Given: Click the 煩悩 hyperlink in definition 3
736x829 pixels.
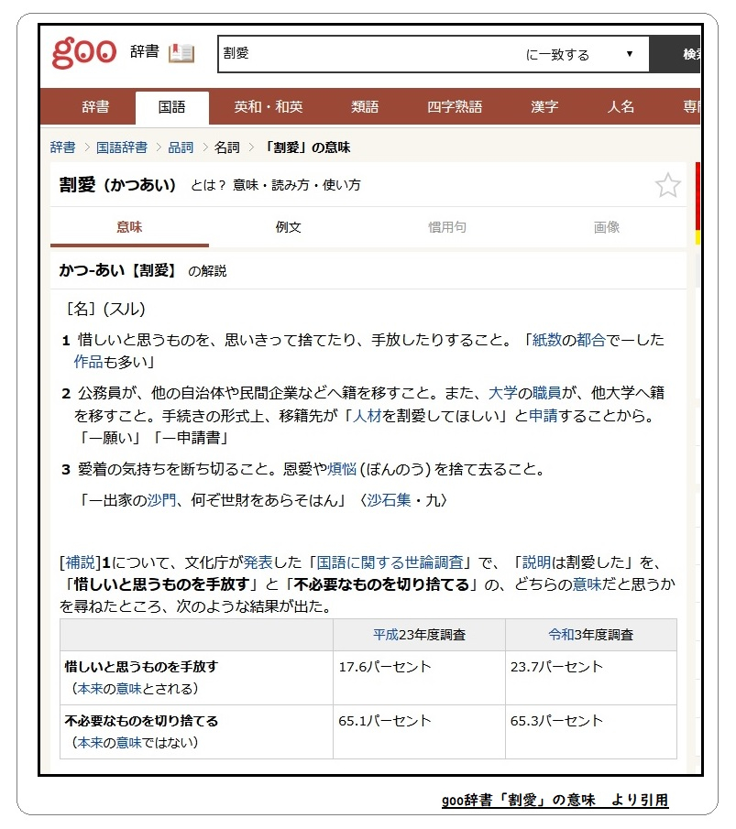Looking at the screenshot, I should tap(341, 469).
